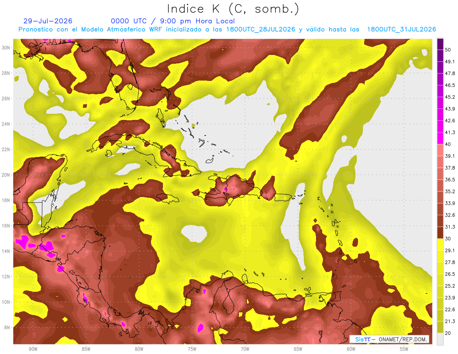Click the 24N latitude label

[x=6, y=124]
